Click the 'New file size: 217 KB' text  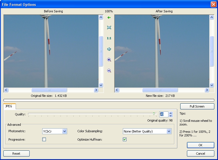tap(160, 96)
